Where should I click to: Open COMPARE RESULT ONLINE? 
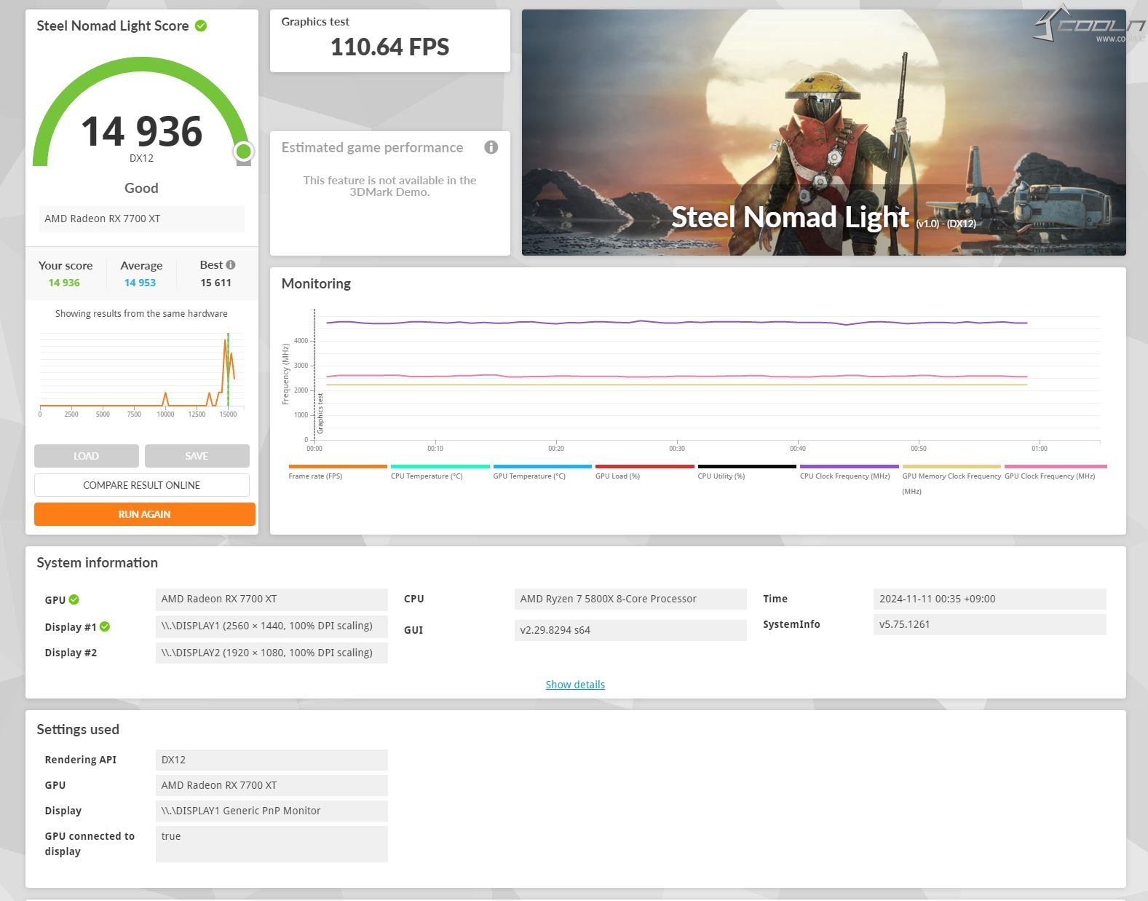[x=141, y=485]
